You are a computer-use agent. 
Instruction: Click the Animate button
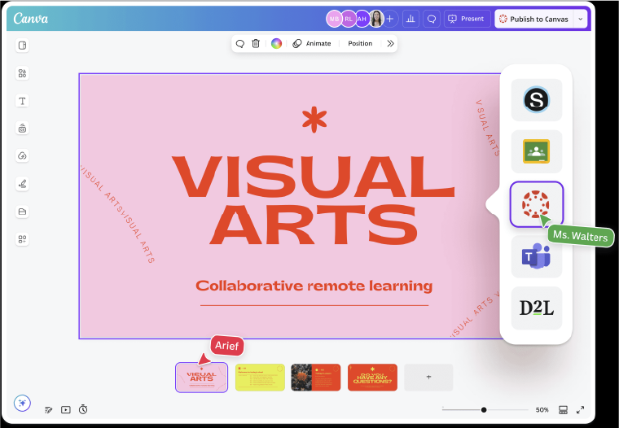pos(312,43)
